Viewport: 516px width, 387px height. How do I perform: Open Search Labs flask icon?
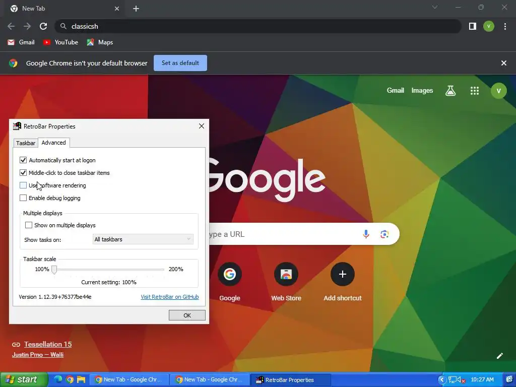click(x=450, y=91)
